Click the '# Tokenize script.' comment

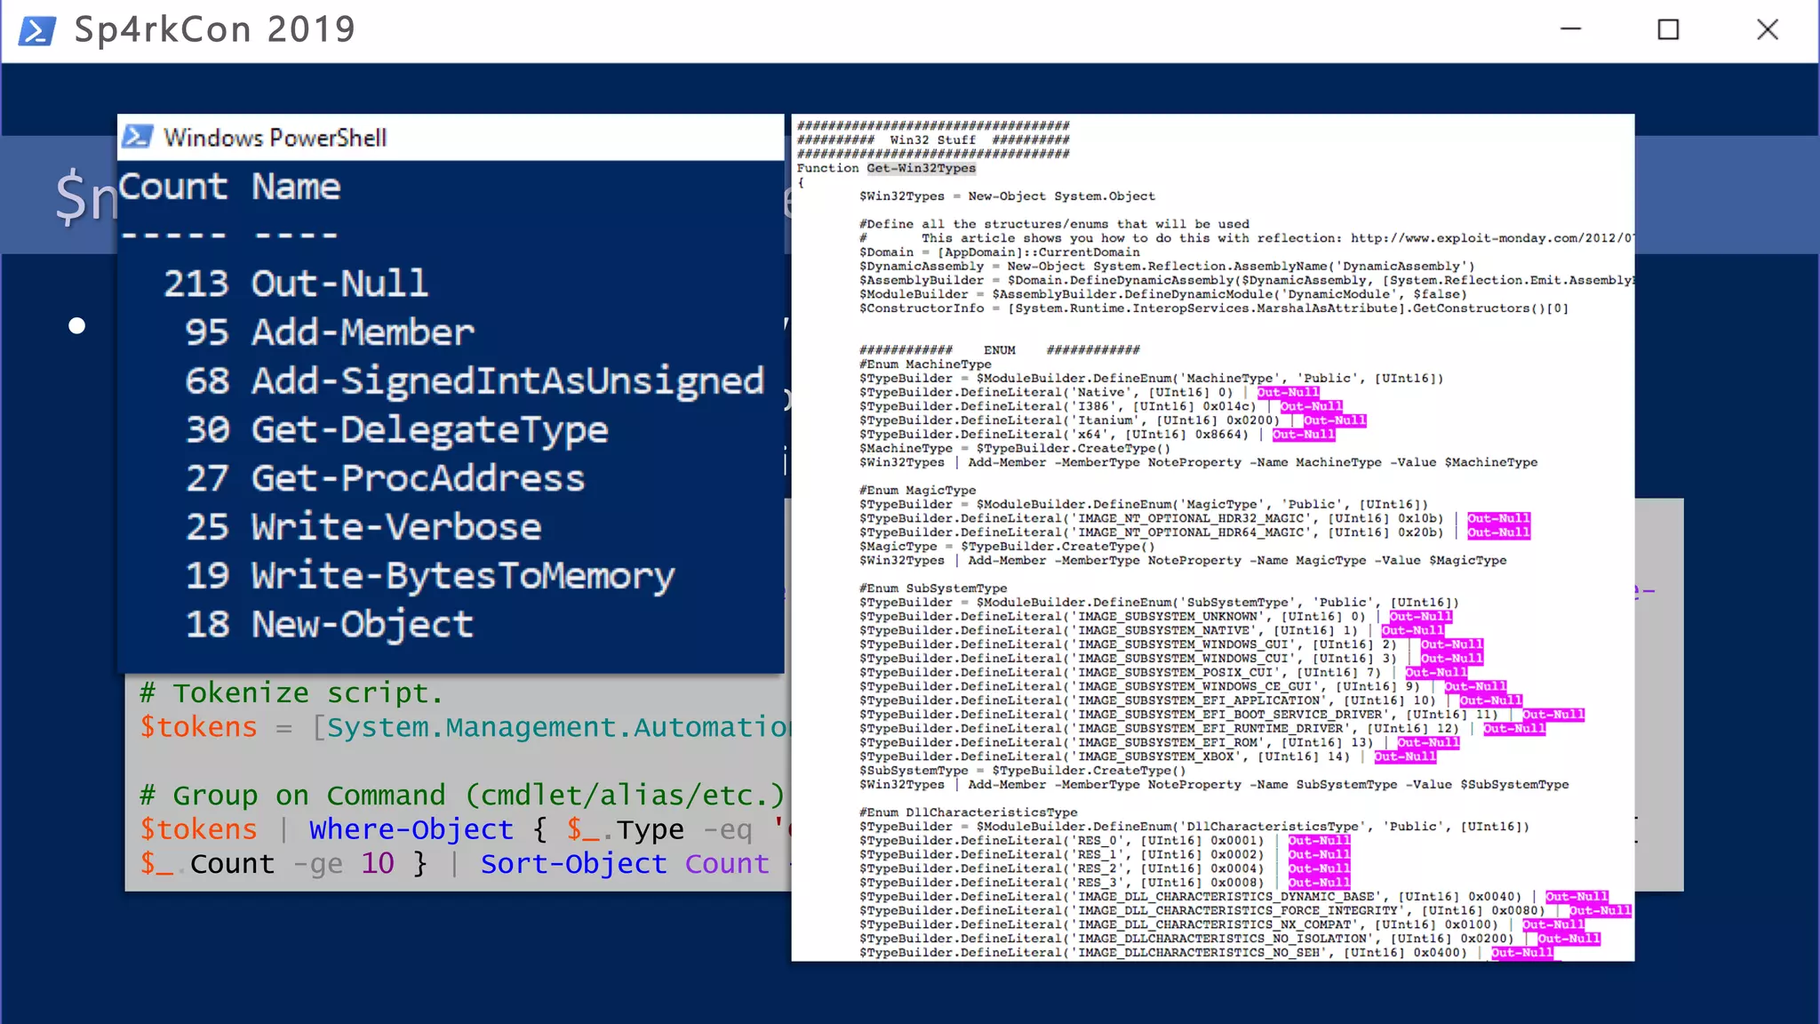(x=291, y=693)
